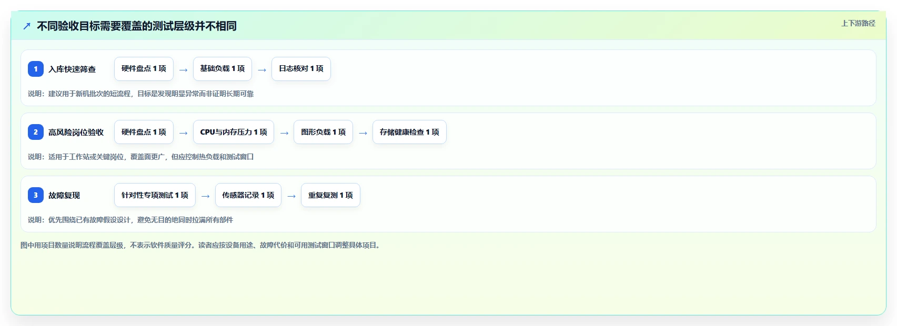
Task: Click the arrow between 硬件盘点 and 基础负载
Action: [x=183, y=70]
